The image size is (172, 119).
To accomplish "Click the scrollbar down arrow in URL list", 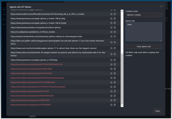I will click(x=122, y=106).
